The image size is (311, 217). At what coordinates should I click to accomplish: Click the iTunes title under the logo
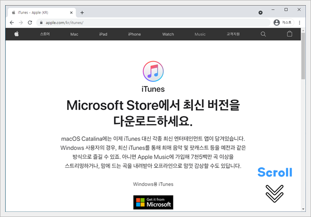(x=153, y=89)
